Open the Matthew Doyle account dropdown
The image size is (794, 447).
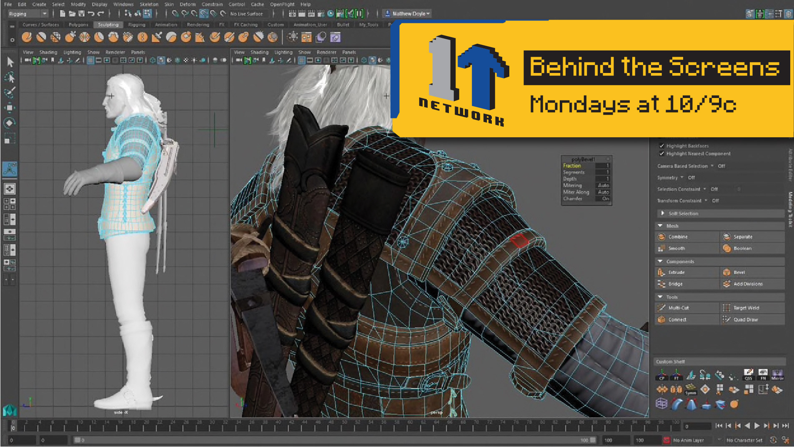[x=407, y=14]
